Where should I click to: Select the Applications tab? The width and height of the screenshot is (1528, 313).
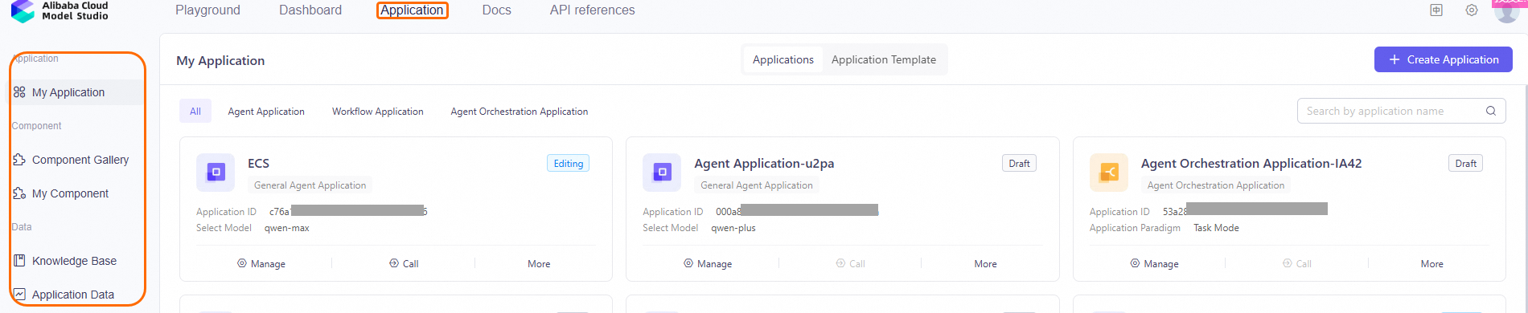click(x=783, y=59)
